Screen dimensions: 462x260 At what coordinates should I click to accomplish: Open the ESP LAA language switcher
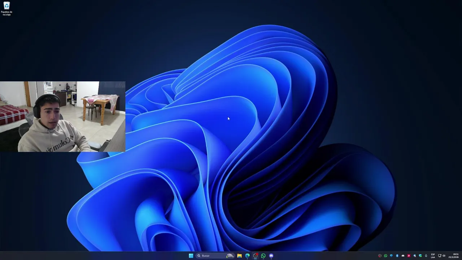point(433,256)
